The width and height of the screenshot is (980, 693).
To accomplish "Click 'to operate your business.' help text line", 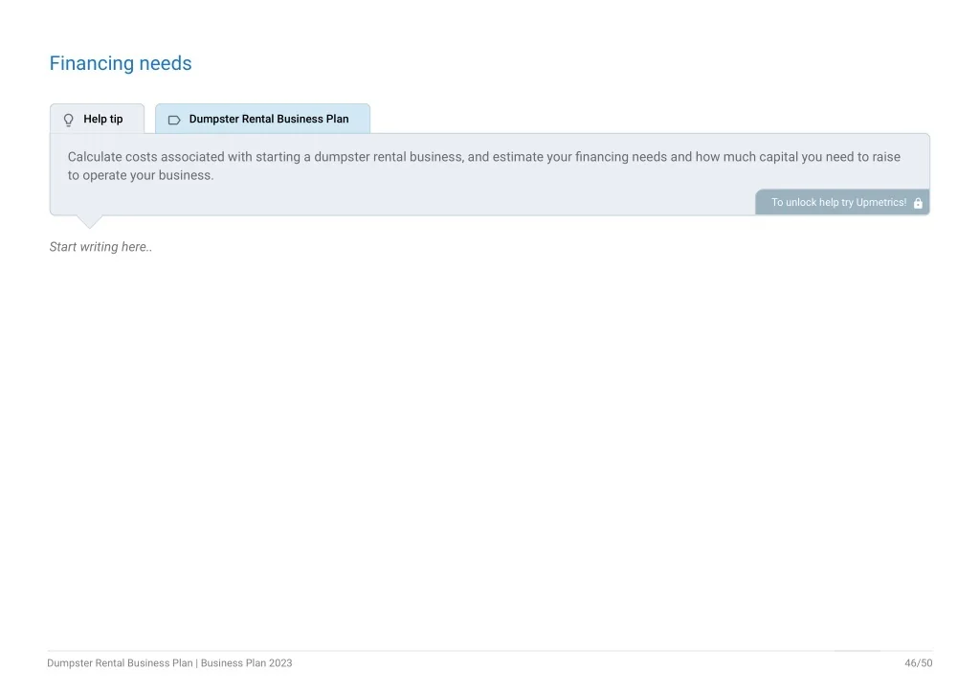I will pos(141,175).
